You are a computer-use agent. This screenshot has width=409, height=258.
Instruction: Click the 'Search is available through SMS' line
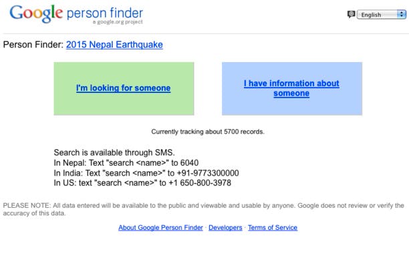pyautogui.click(x=114, y=152)
